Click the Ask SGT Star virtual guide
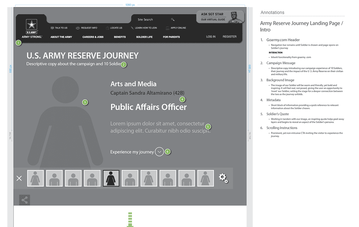Image resolution: width=359 pixels, height=227 pixels. pos(220,17)
